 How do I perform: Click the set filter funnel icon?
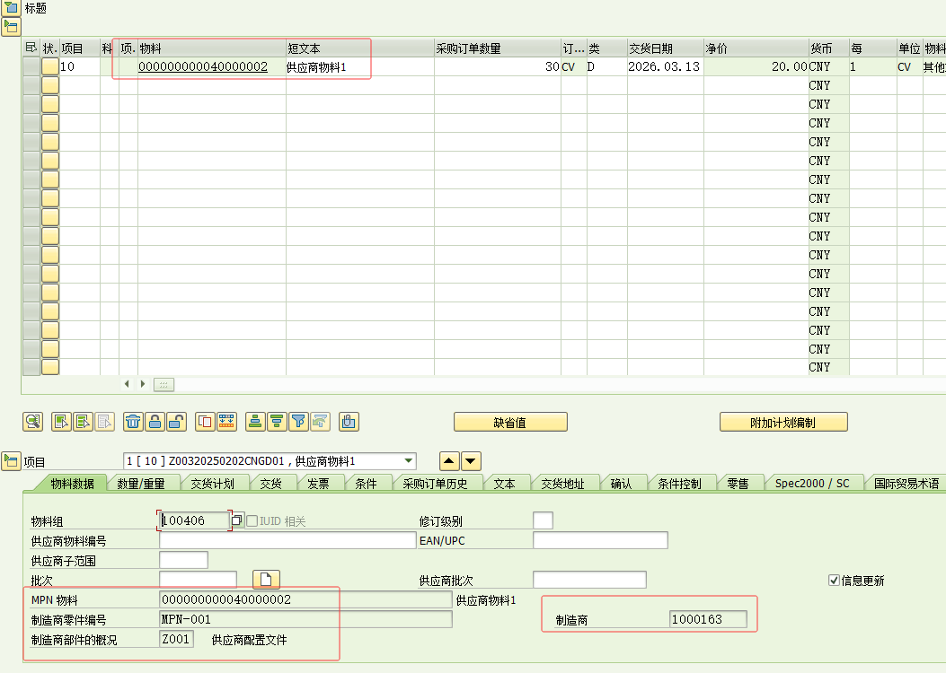point(299,422)
